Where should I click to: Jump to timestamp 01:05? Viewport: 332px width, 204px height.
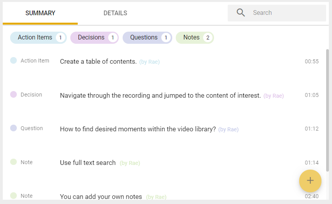[x=312, y=95]
